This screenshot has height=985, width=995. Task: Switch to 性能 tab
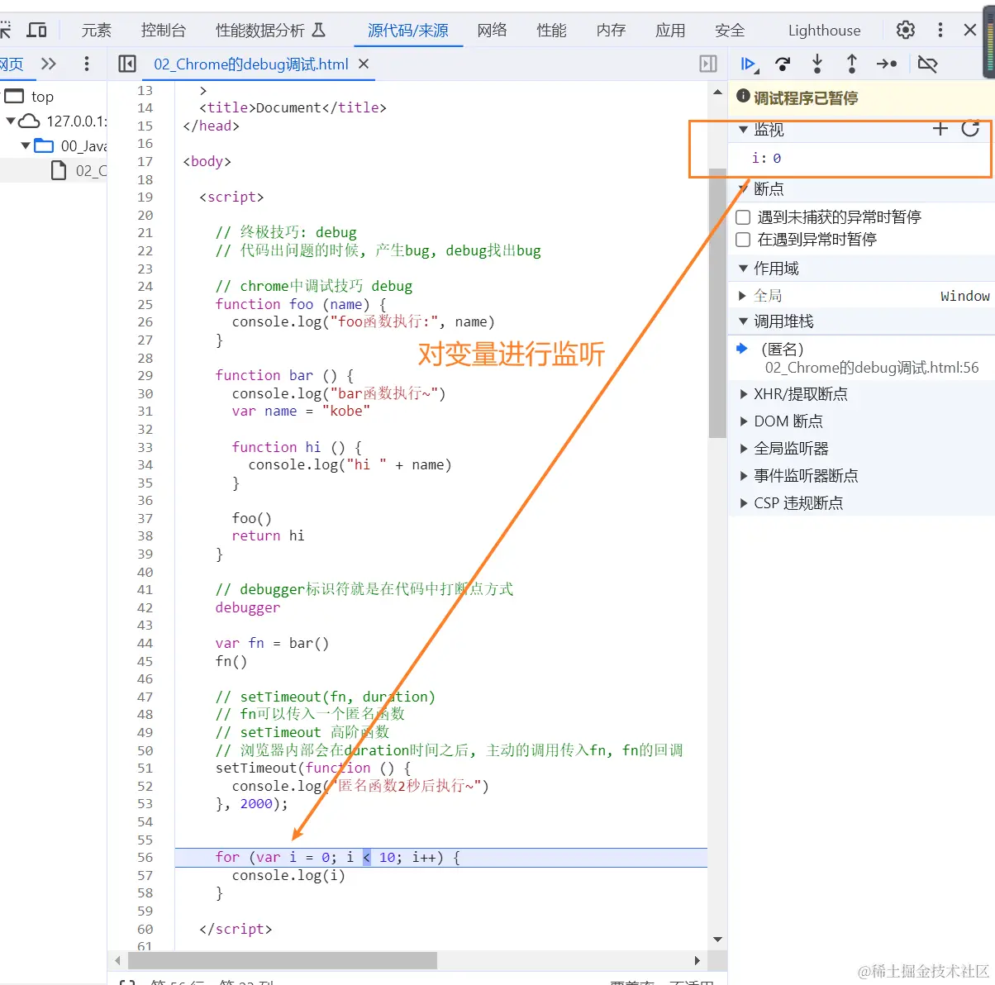coord(552,31)
